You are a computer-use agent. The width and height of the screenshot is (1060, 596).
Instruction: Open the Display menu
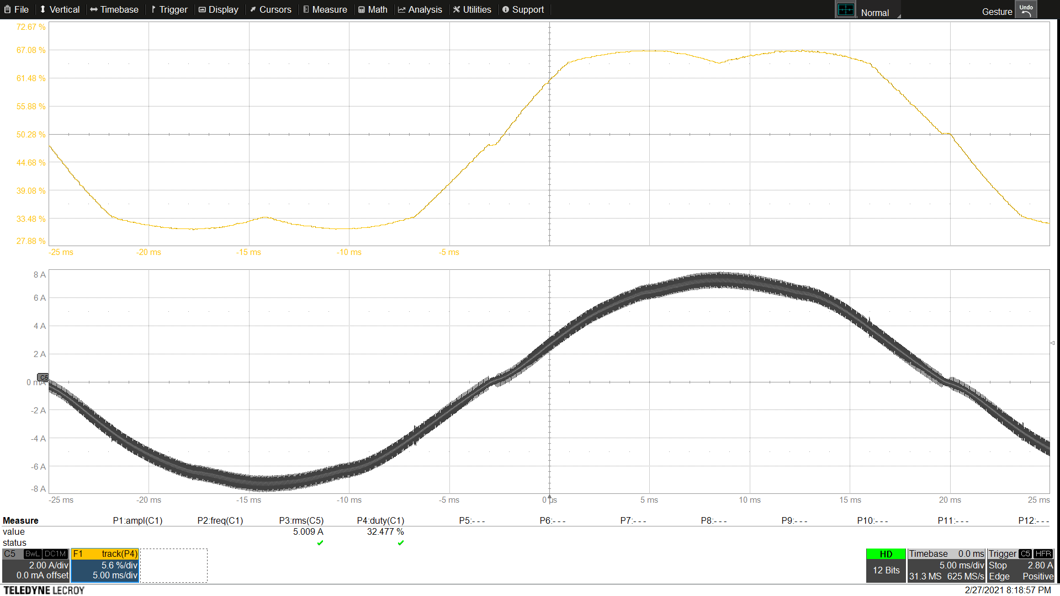[219, 9]
